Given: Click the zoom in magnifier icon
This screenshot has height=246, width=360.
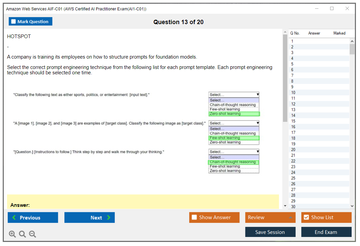Looking at the screenshot, I should pos(12,234).
